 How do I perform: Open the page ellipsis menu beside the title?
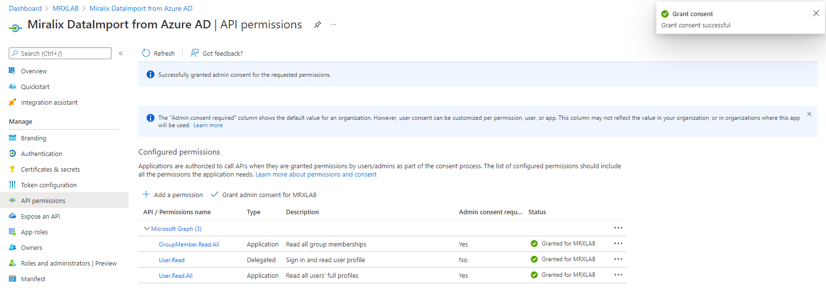[x=333, y=24]
